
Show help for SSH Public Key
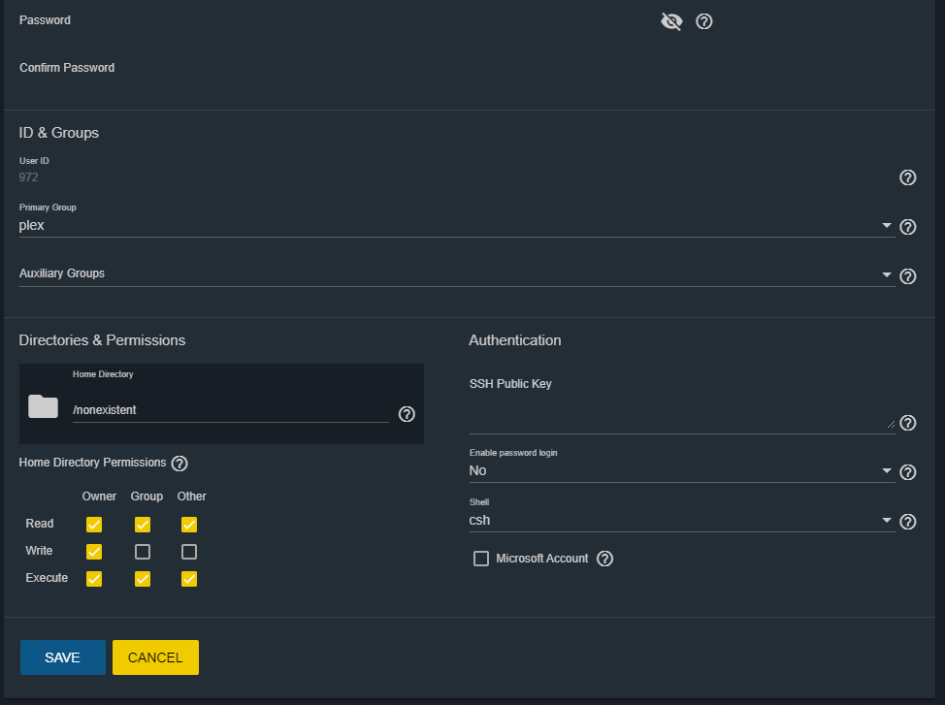point(908,423)
